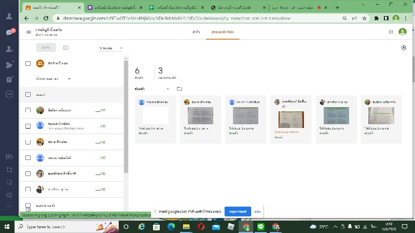Open the Google apps grid icon
The width and height of the screenshot is (415, 233).
pos(391,32)
